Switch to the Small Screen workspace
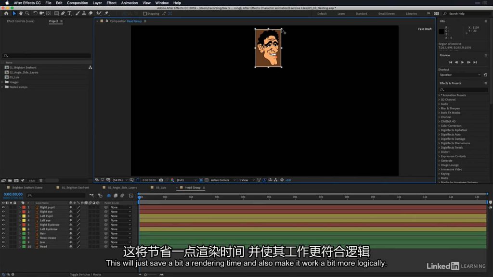Screen dimensions: 493x277 tap(387, 14)
